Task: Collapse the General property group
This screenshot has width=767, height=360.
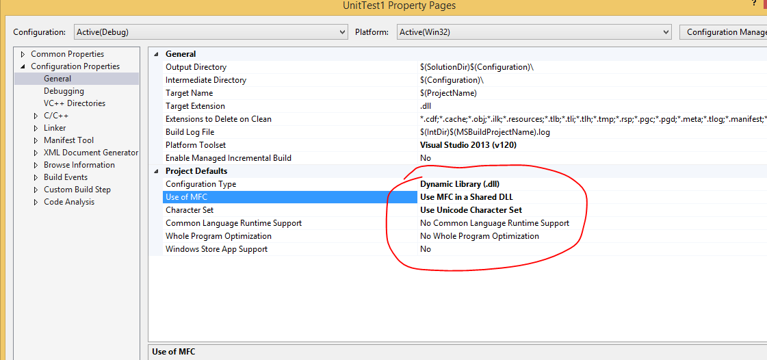Action: 156,54
